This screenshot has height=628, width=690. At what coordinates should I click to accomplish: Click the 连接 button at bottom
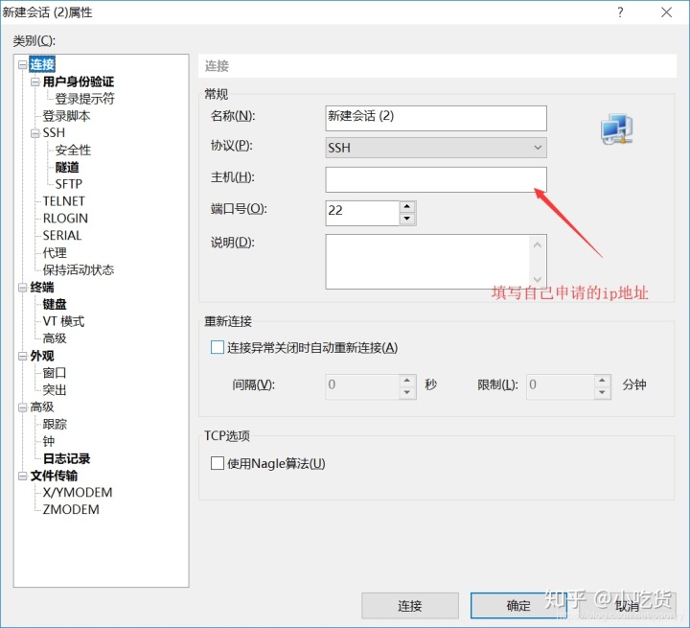tap(410, 606)
